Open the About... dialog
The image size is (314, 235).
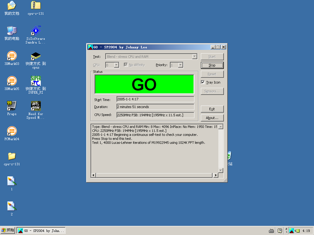(x=212, y=118)
